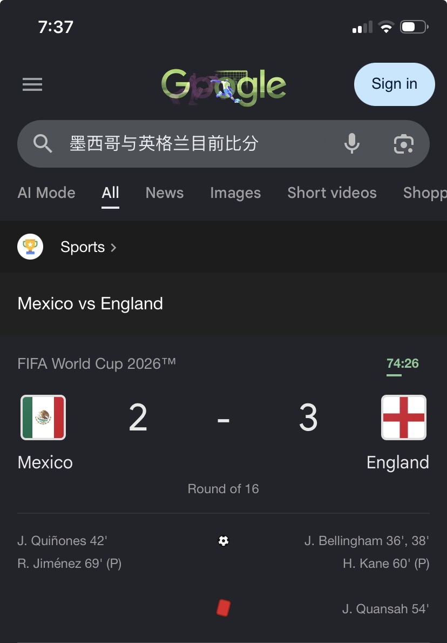Start voice search with microphone icon
The width and height of the screenshot is (447, 643).
(351, 143)
